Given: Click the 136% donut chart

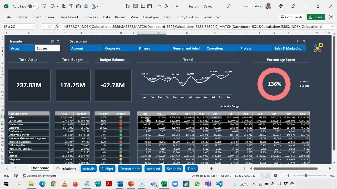Looking at the screenshot, I should (x=274, y=84).
